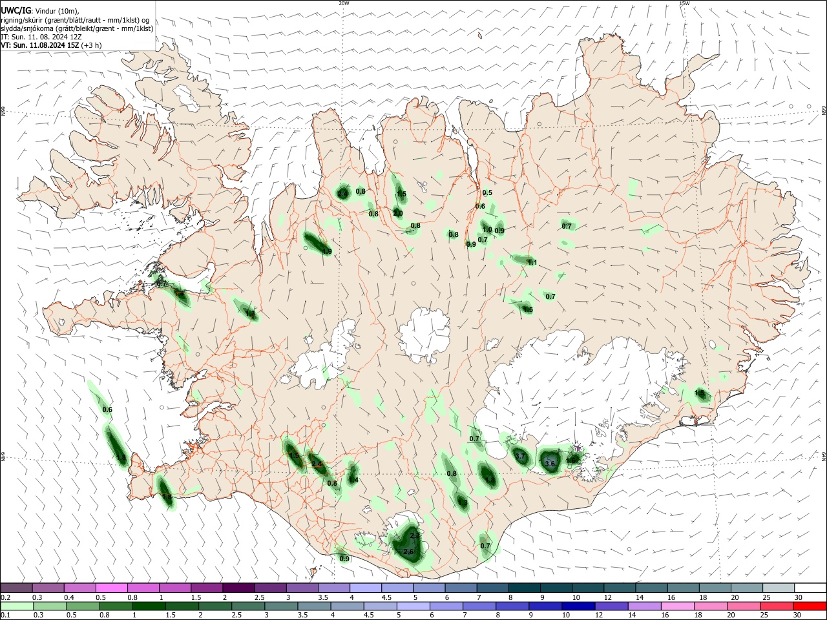This screenshot has height=620, width=827.
Task: Pick upper legend dark purple swatch between 2 and 2.5
Action: point(238,588)
